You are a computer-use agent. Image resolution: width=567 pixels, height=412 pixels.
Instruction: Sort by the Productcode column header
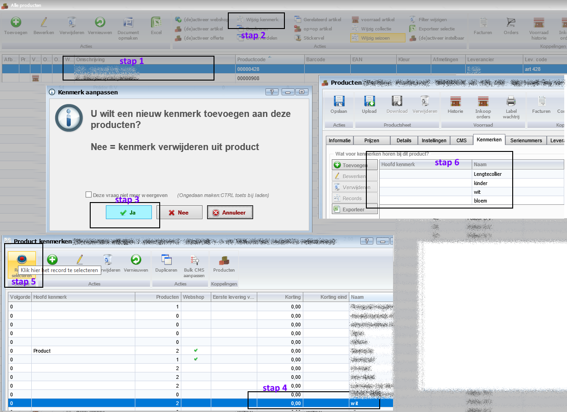point(269,59)
